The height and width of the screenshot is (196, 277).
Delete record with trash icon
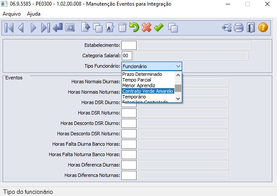[x=122, y=28]
